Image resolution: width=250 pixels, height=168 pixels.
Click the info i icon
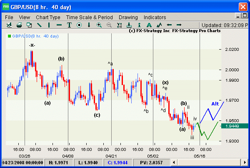[x=139, y=25]
